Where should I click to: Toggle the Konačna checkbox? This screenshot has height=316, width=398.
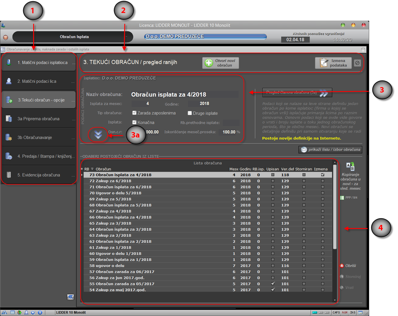134,122
